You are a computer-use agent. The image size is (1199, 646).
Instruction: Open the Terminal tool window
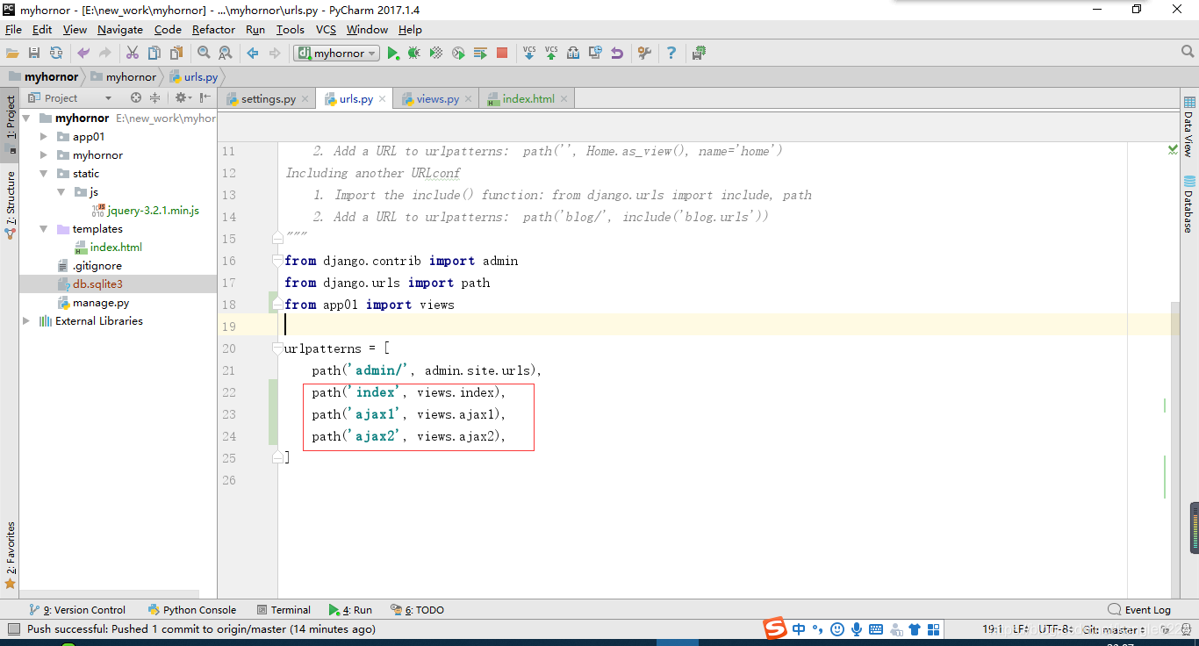coord(284,610)
